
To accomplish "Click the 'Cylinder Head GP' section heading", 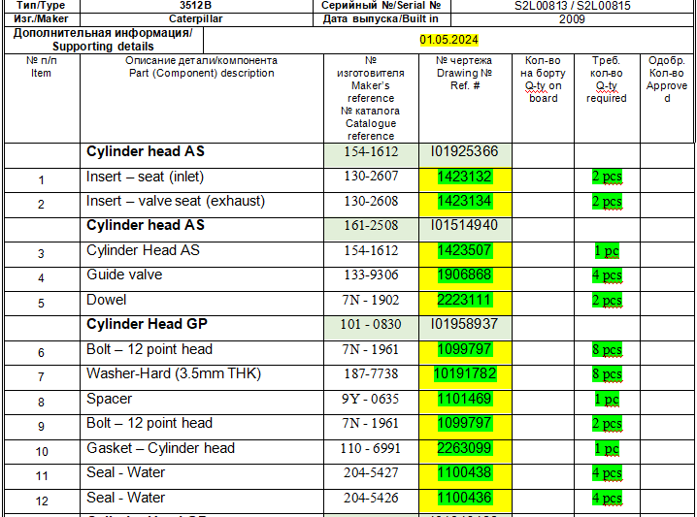I will coord(147,324).
